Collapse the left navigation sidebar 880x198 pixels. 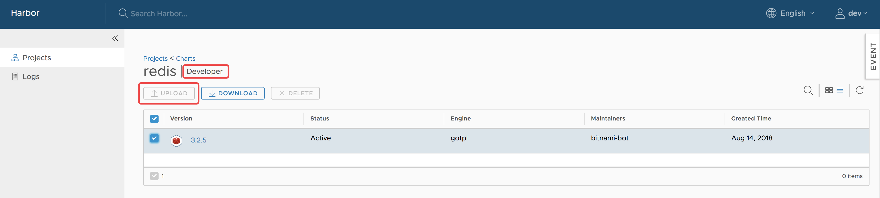click(115, 38)
